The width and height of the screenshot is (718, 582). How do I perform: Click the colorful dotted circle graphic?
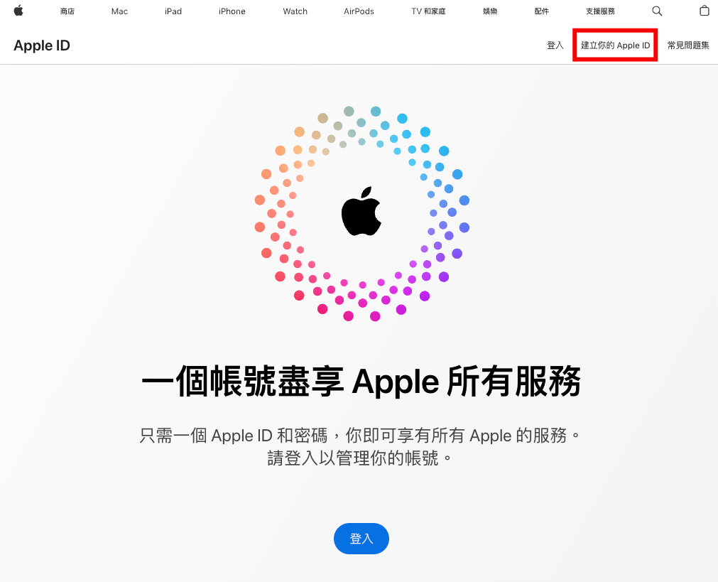point(361,214)
